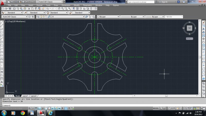Screen dimensions: 206x116
Task: Click the layer 0 color swatch
Action: point(51,17)
